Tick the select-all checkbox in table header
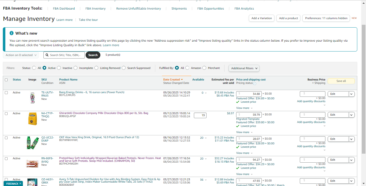This screenshot has height=186, width=366. [x=6, y=80]
